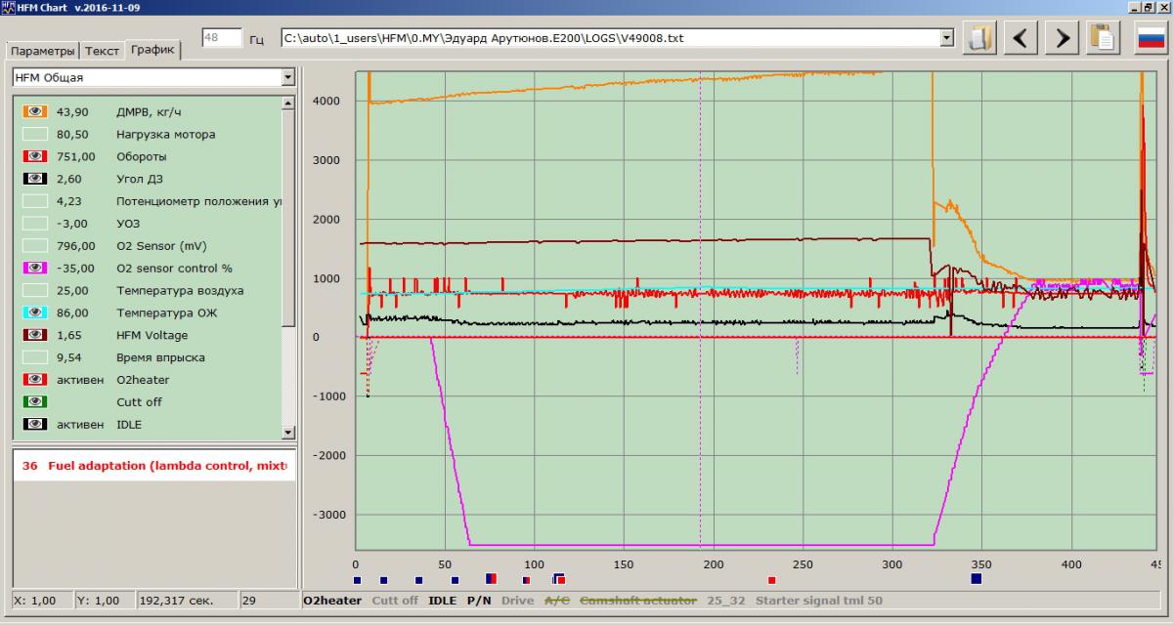The image size is (1173, 625).
Task: Click the parameter list scrollbar thumb
Action: click(287, 220)
